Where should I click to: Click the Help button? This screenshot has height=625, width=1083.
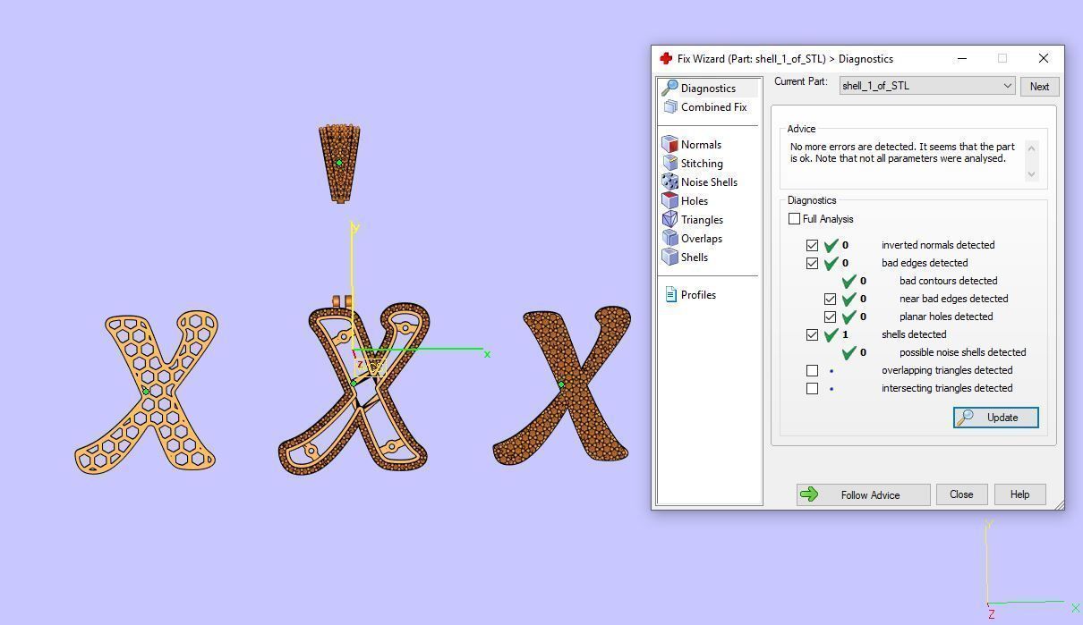[x=1019, y=494]
